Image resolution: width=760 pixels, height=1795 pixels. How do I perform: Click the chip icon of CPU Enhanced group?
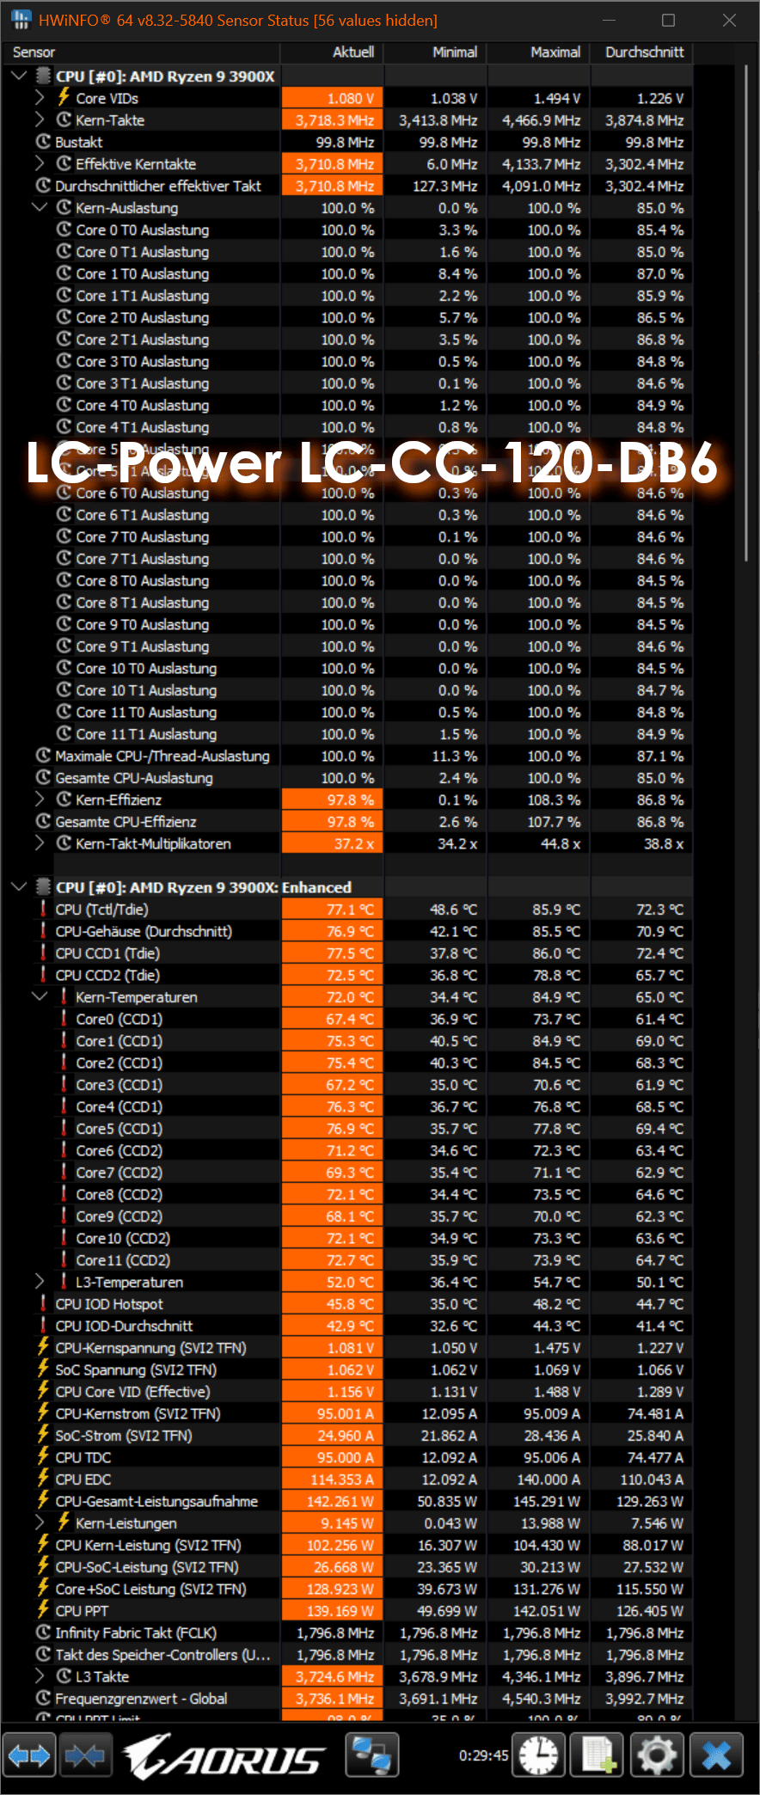(x=43, y=887)
